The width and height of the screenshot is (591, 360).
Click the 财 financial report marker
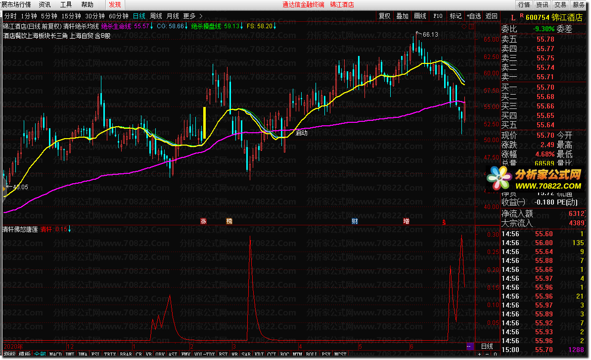click(355, 221)
